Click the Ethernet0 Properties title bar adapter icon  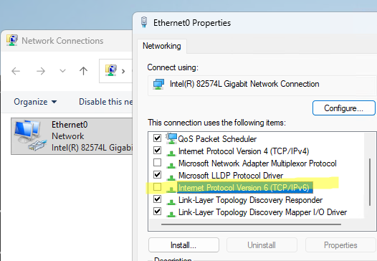click(x=144, y=22)
